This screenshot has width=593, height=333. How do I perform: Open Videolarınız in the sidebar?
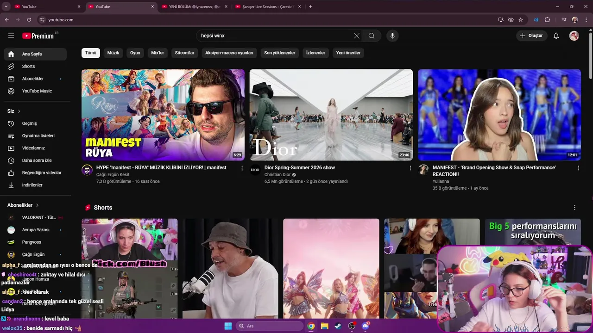[x=35, y=148]
